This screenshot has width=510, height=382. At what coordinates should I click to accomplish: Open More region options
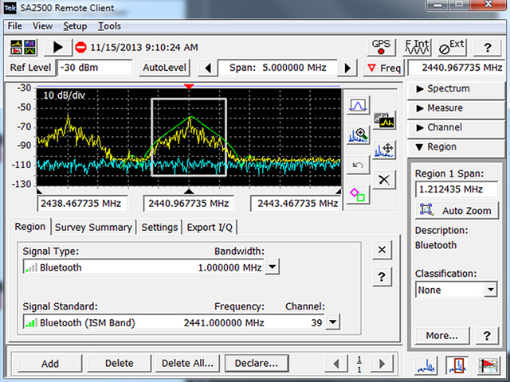coord(442,336)
